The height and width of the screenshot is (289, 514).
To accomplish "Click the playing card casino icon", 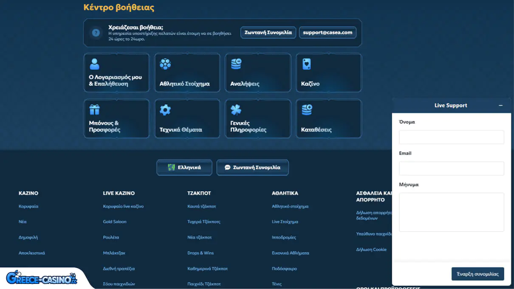I will coord(306,64).
